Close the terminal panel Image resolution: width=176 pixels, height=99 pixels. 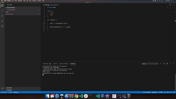pos(174,64)
